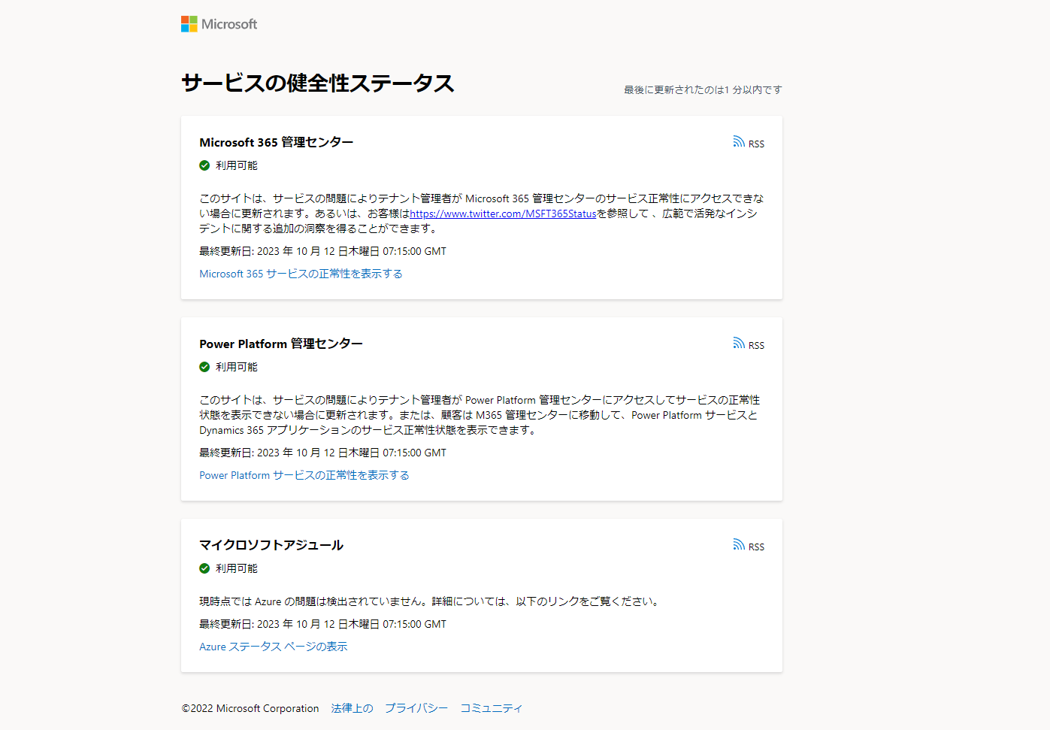Open the twitter.com/MSFT365Status link
1050x730 pixels.
pyautogui.click(x=503, y=214)
